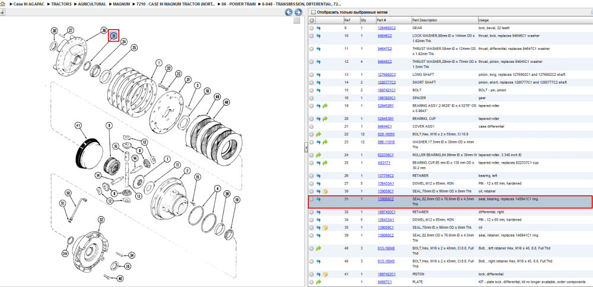This screenshot has width=593, height=287.
Task: Click green arrow icon for ROLLER BEARING row 24
Action: pos(318,155)
